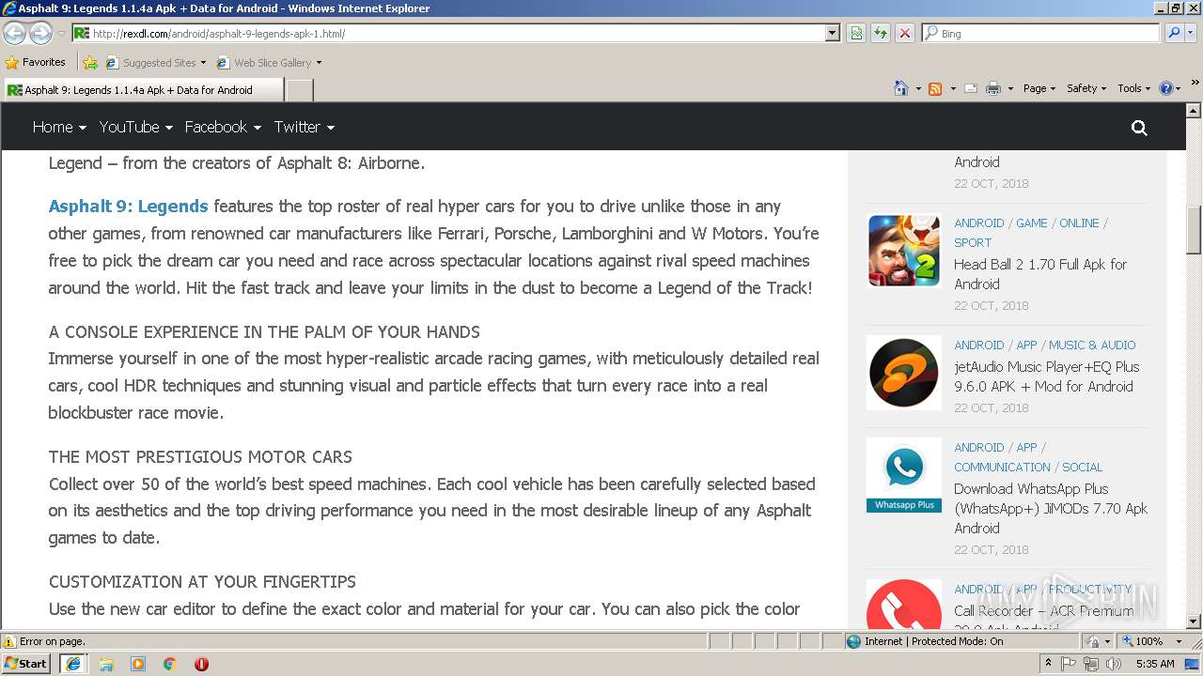Open Download WhatsApp Plus JiMODs link
Screen dimensions: 1203x676
click(1051, 508)
